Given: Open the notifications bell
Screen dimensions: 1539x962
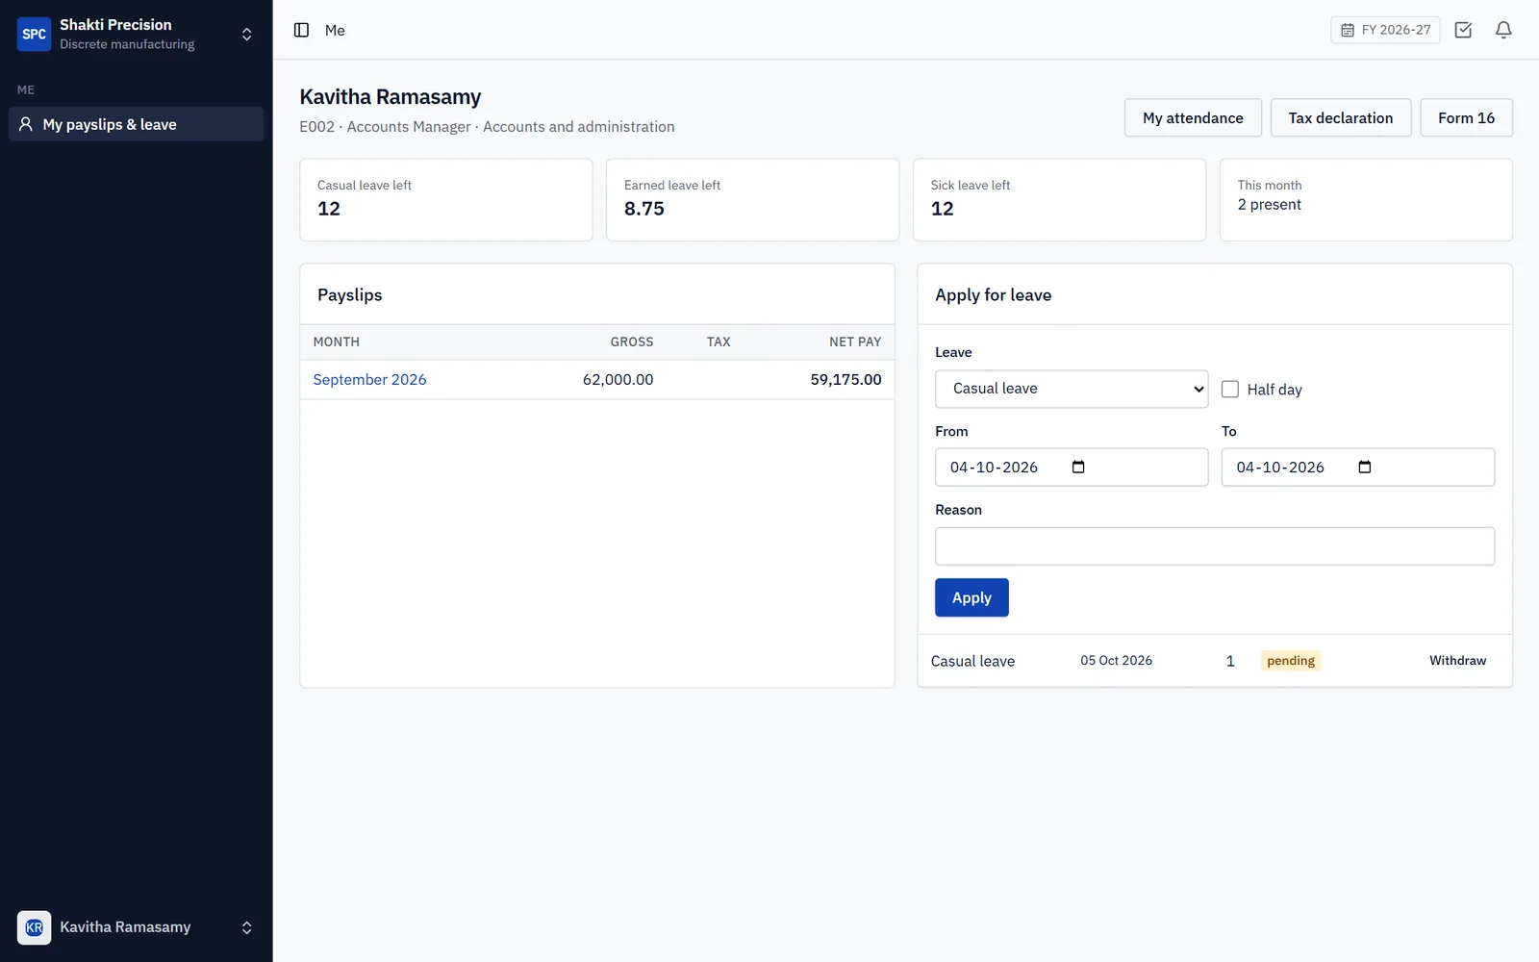Looking at the screenshot, I should (1503, 30).
